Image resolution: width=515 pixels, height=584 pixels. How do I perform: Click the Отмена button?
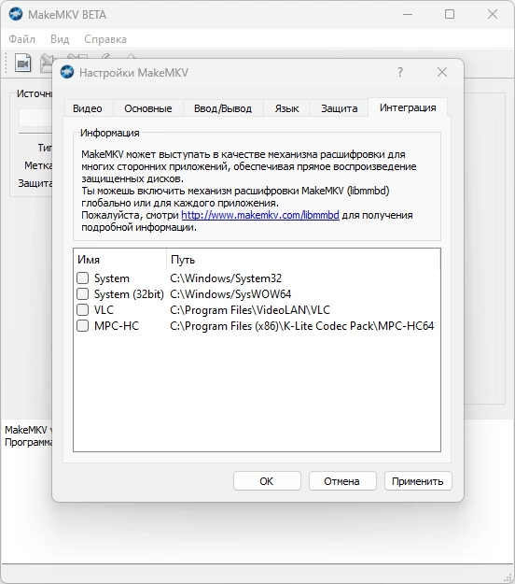(x=342, y=481)
